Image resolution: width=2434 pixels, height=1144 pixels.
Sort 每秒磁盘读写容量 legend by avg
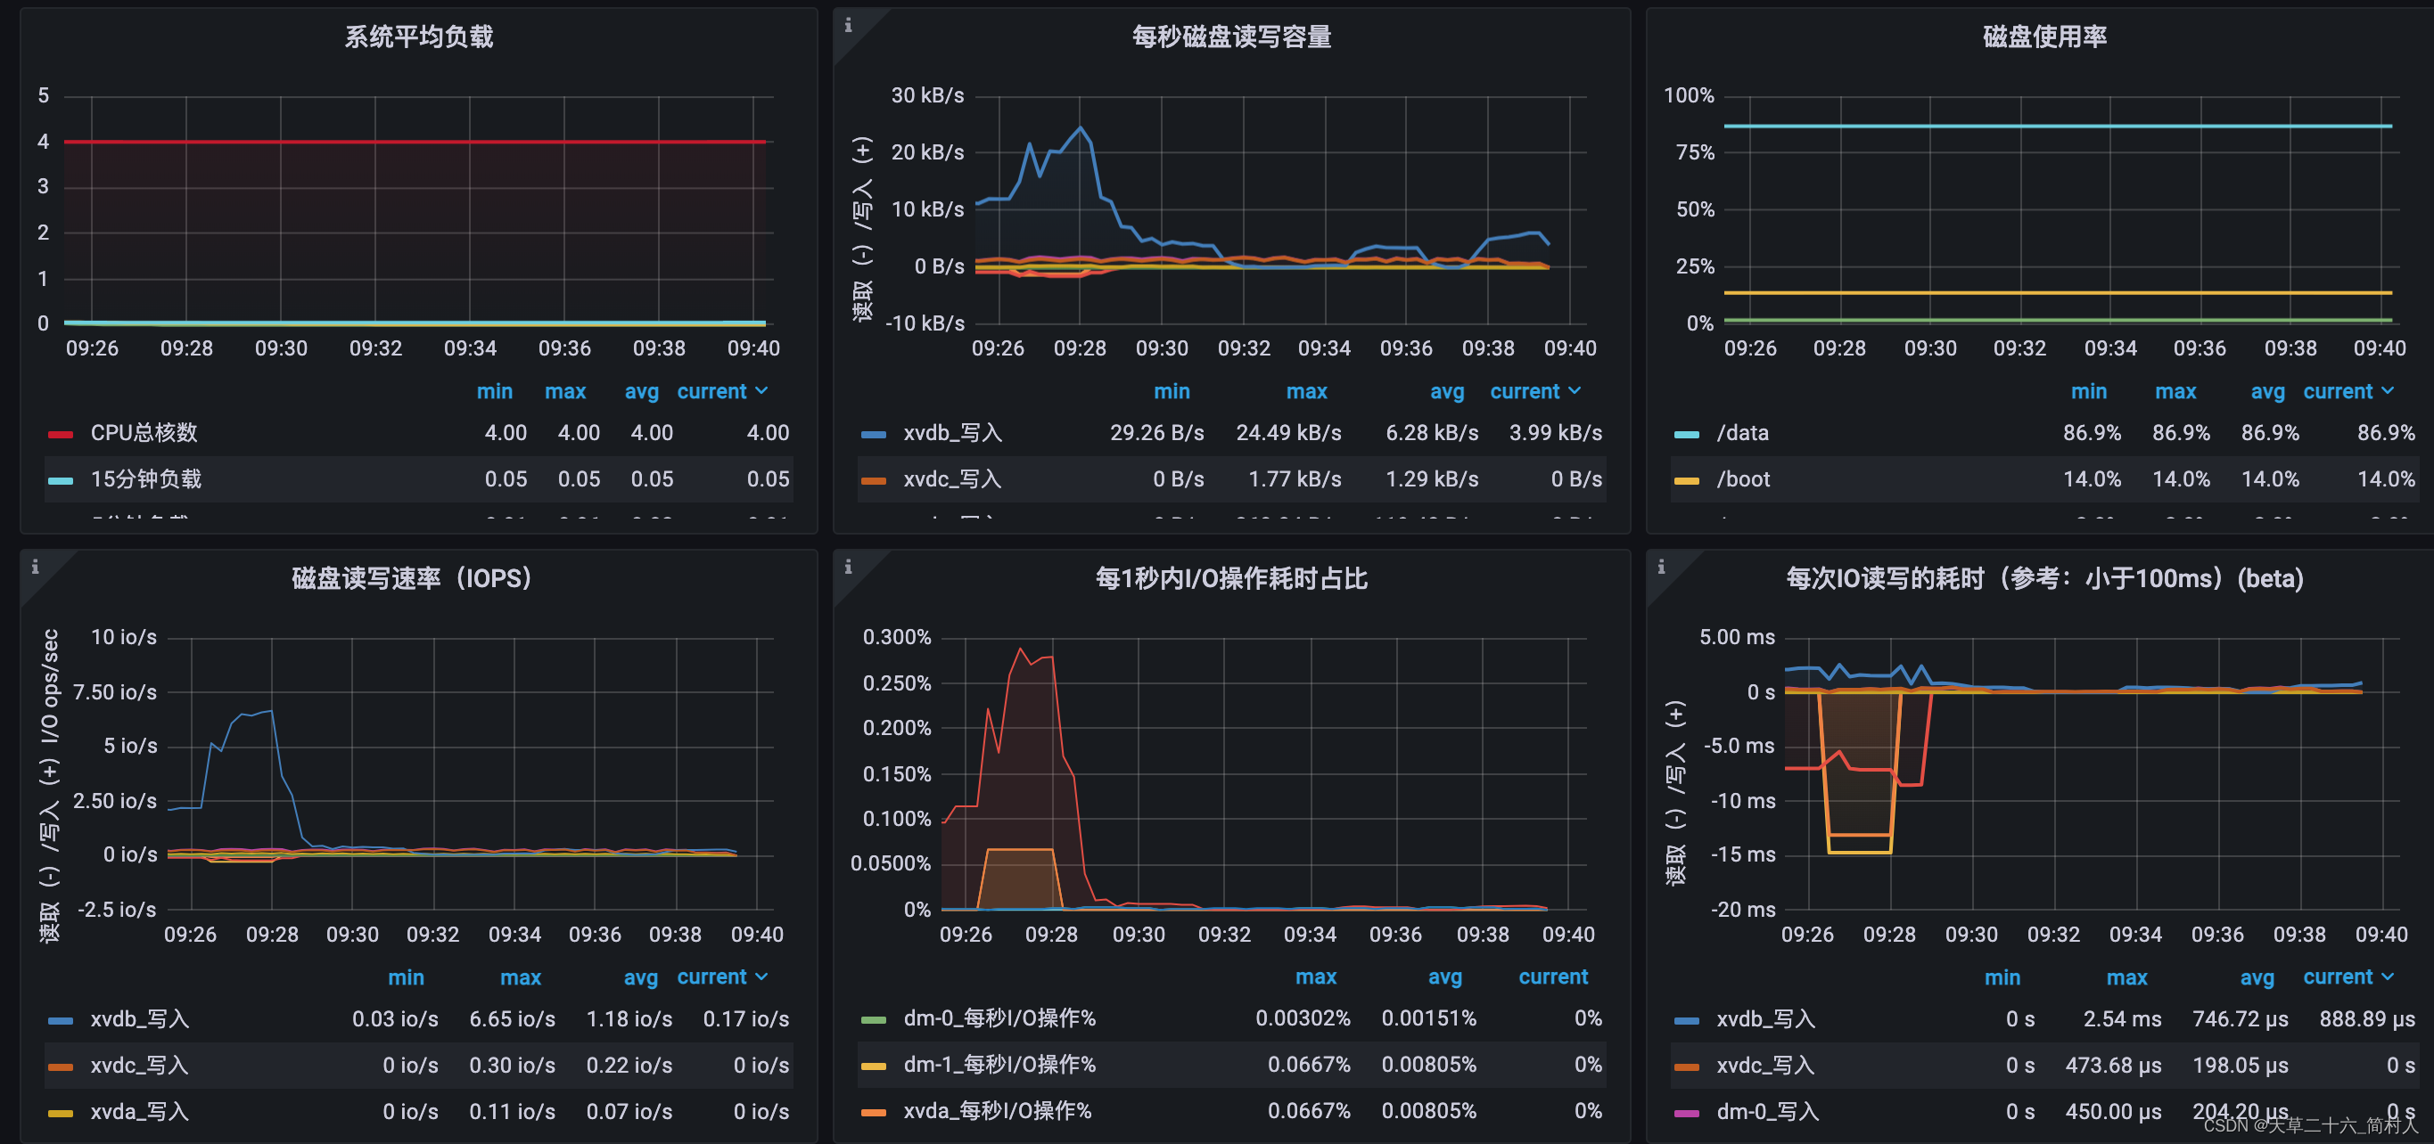pos(1447,391)
